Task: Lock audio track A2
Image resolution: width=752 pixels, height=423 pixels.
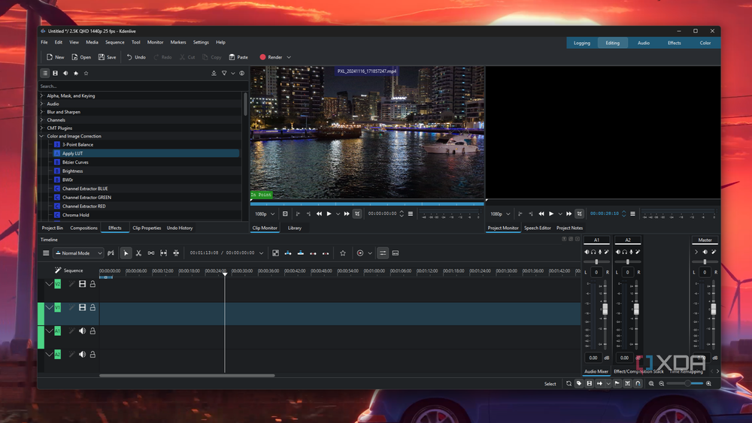Action: click(x=92, y=355)
